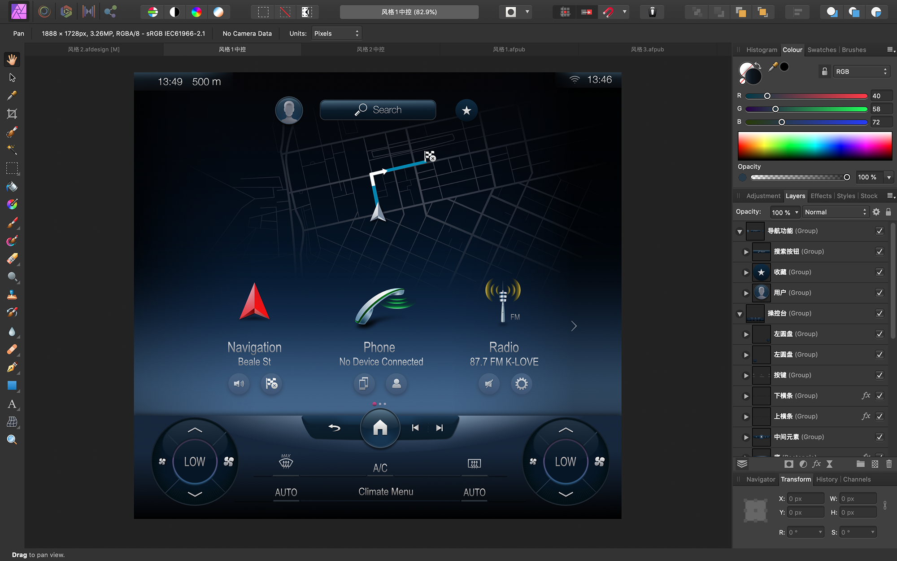
Task: Switch to the Swatches panel tab
Action: tap(822, 50)
